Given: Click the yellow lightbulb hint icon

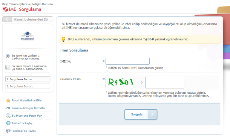Looking at the screenshot, I should click(63, 39).
